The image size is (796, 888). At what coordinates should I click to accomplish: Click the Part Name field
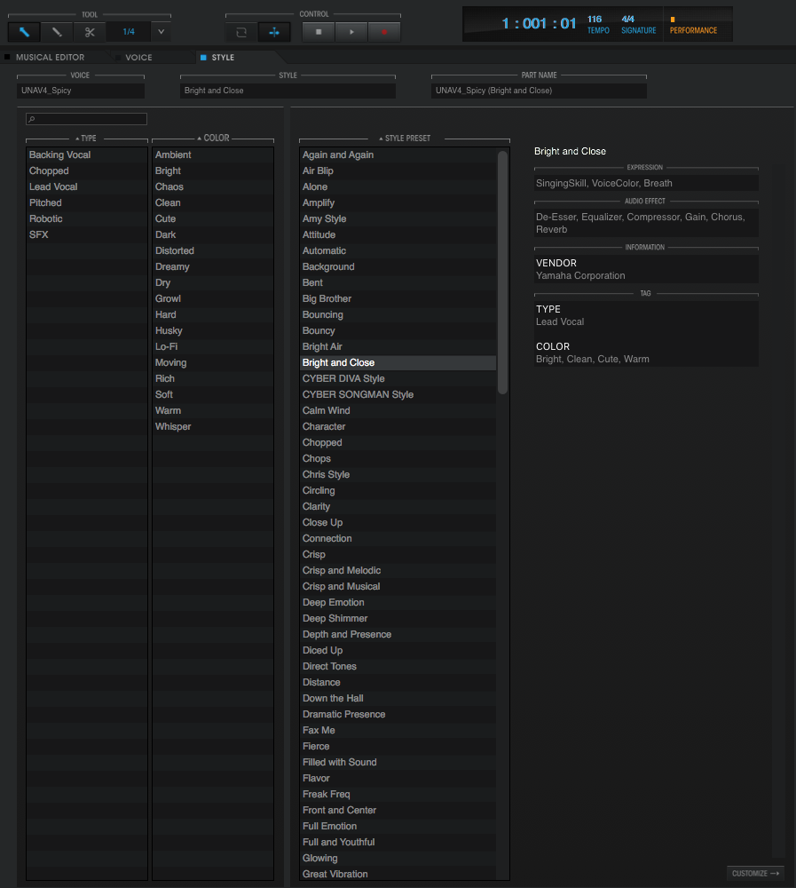(539, 91)
